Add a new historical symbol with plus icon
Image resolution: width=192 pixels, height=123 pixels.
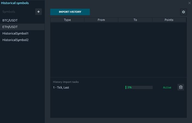39,12
